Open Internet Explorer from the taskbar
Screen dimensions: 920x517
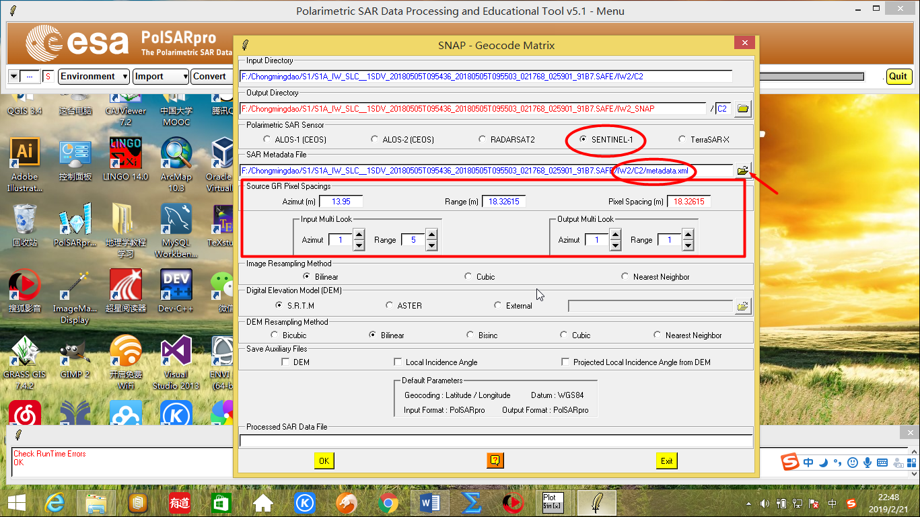pyautogui.click(x=57, y=502)
